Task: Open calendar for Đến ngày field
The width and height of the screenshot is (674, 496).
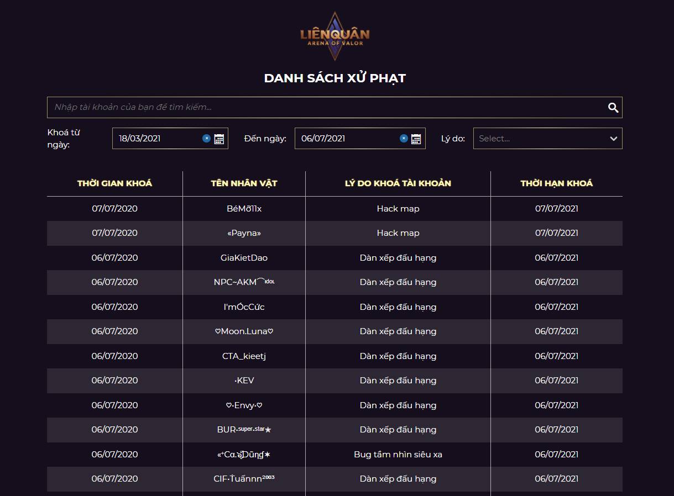Action: 416,139
